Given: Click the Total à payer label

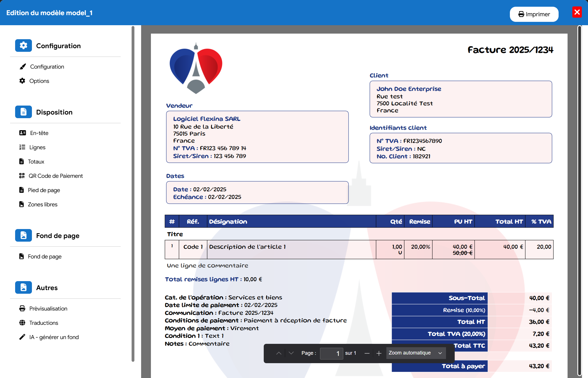Looking at the screenshot, I should (x=463, y=366).
